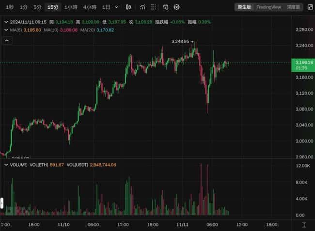This screenshot has width=315, height=231.
Task: Select the 1小時 interval
Action: [70, 7]
